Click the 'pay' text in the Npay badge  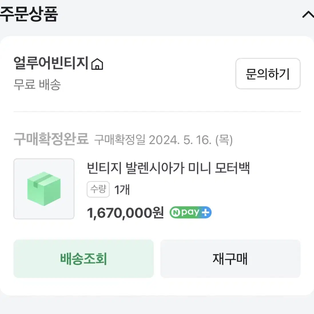tap(190, 212)
